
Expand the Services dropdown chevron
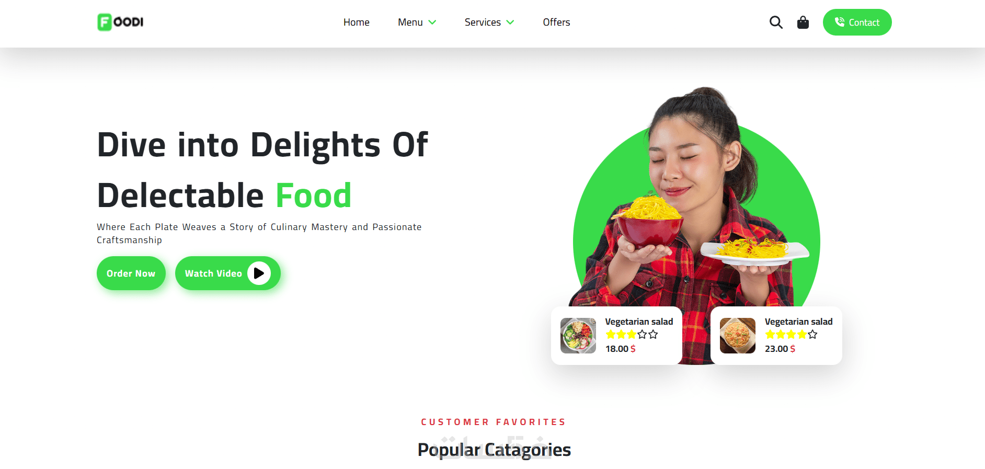point(510,22)
